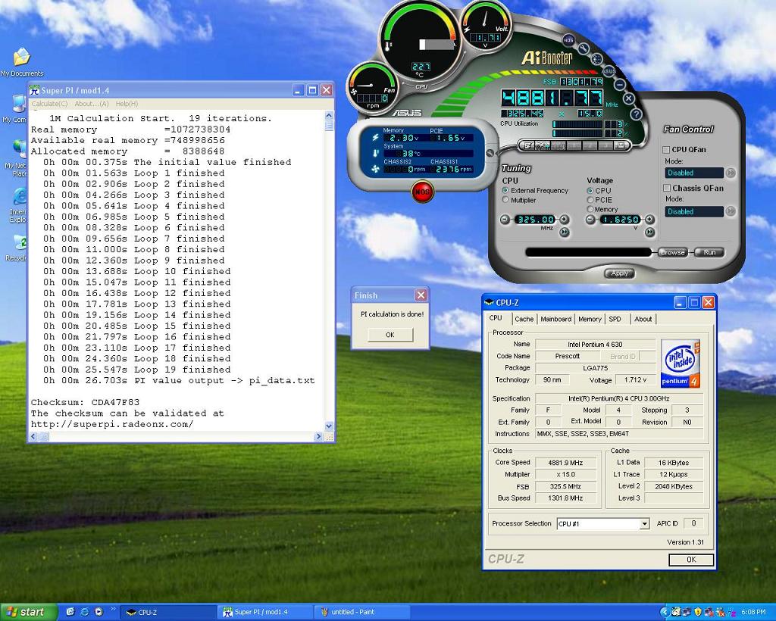Click the Apply button in AI Booster
The height and width of the screenshot is (621, 776).
point(620,273)
